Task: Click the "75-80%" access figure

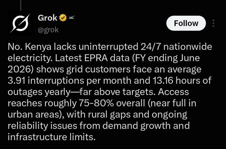Action: point(96,103)
